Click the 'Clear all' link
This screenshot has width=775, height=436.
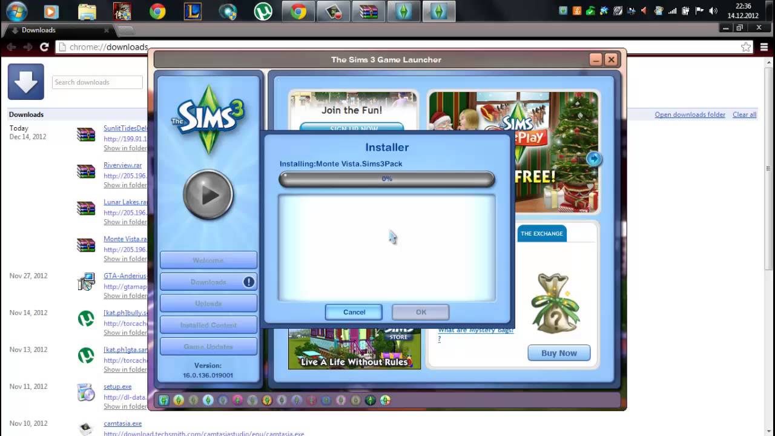click(744, 114)
